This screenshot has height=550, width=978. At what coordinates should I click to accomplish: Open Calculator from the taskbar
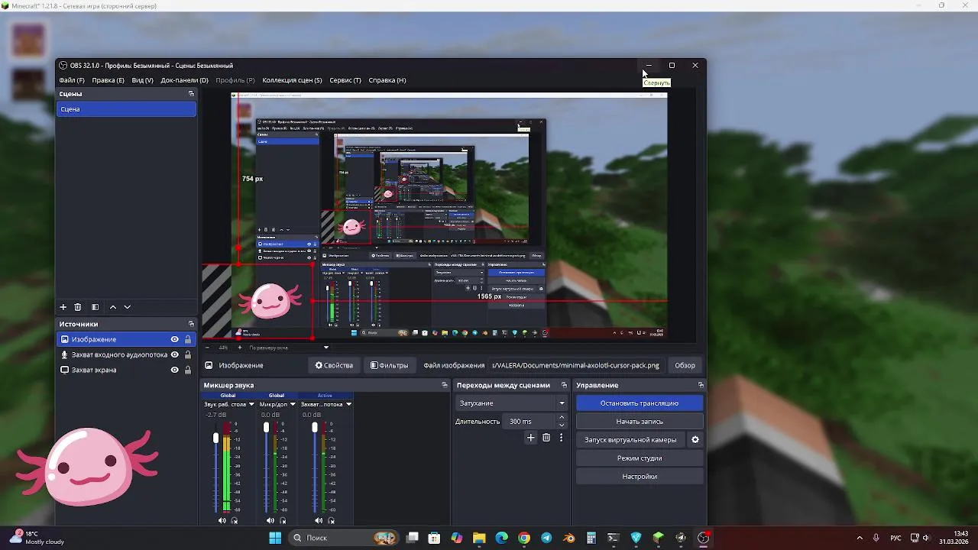pos(591,538)
